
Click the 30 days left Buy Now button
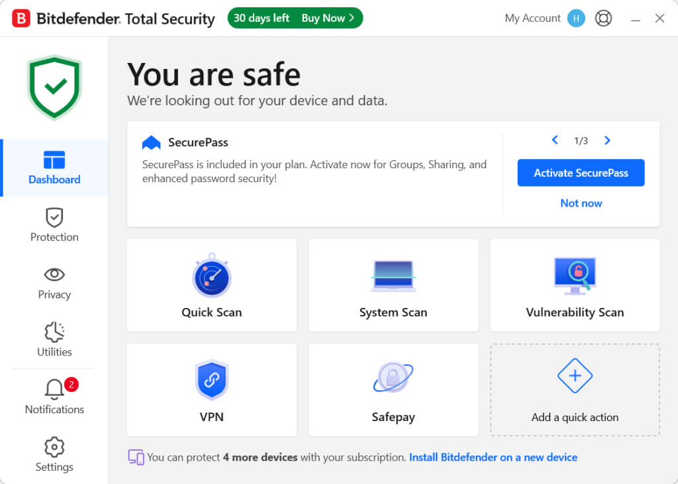tap(295, 18)
